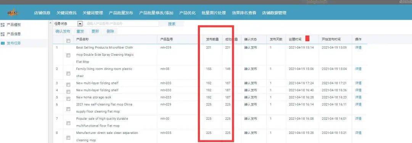This screenshot has height=143, width=412.
Task: Click the 确认状态 column header
Action: tap(250, 39)
